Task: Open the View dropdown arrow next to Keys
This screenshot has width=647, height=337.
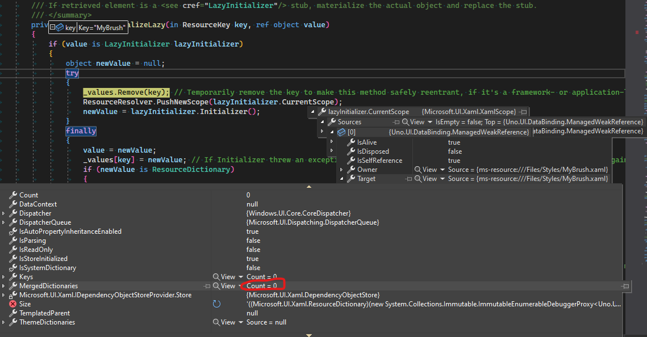Action: [x=241, y=276]
